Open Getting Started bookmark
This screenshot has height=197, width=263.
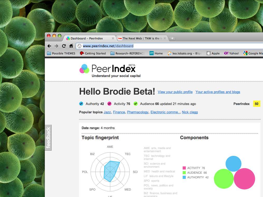(x=93, y=53)
